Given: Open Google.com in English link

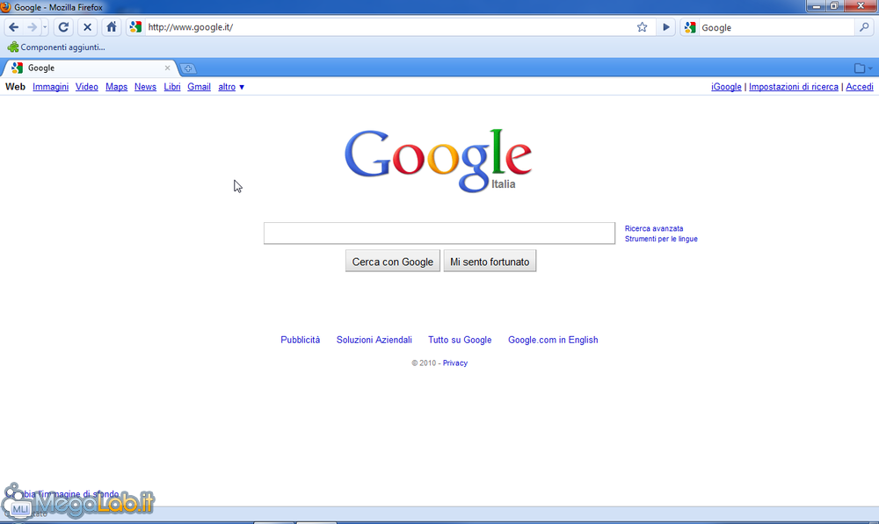Looking at the screenshot, I should tap(553, 340).
